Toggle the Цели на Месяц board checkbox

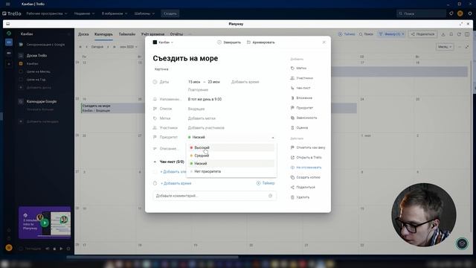(21, 71)
